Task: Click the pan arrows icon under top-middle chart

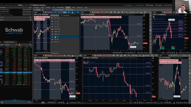Action: 126,53
